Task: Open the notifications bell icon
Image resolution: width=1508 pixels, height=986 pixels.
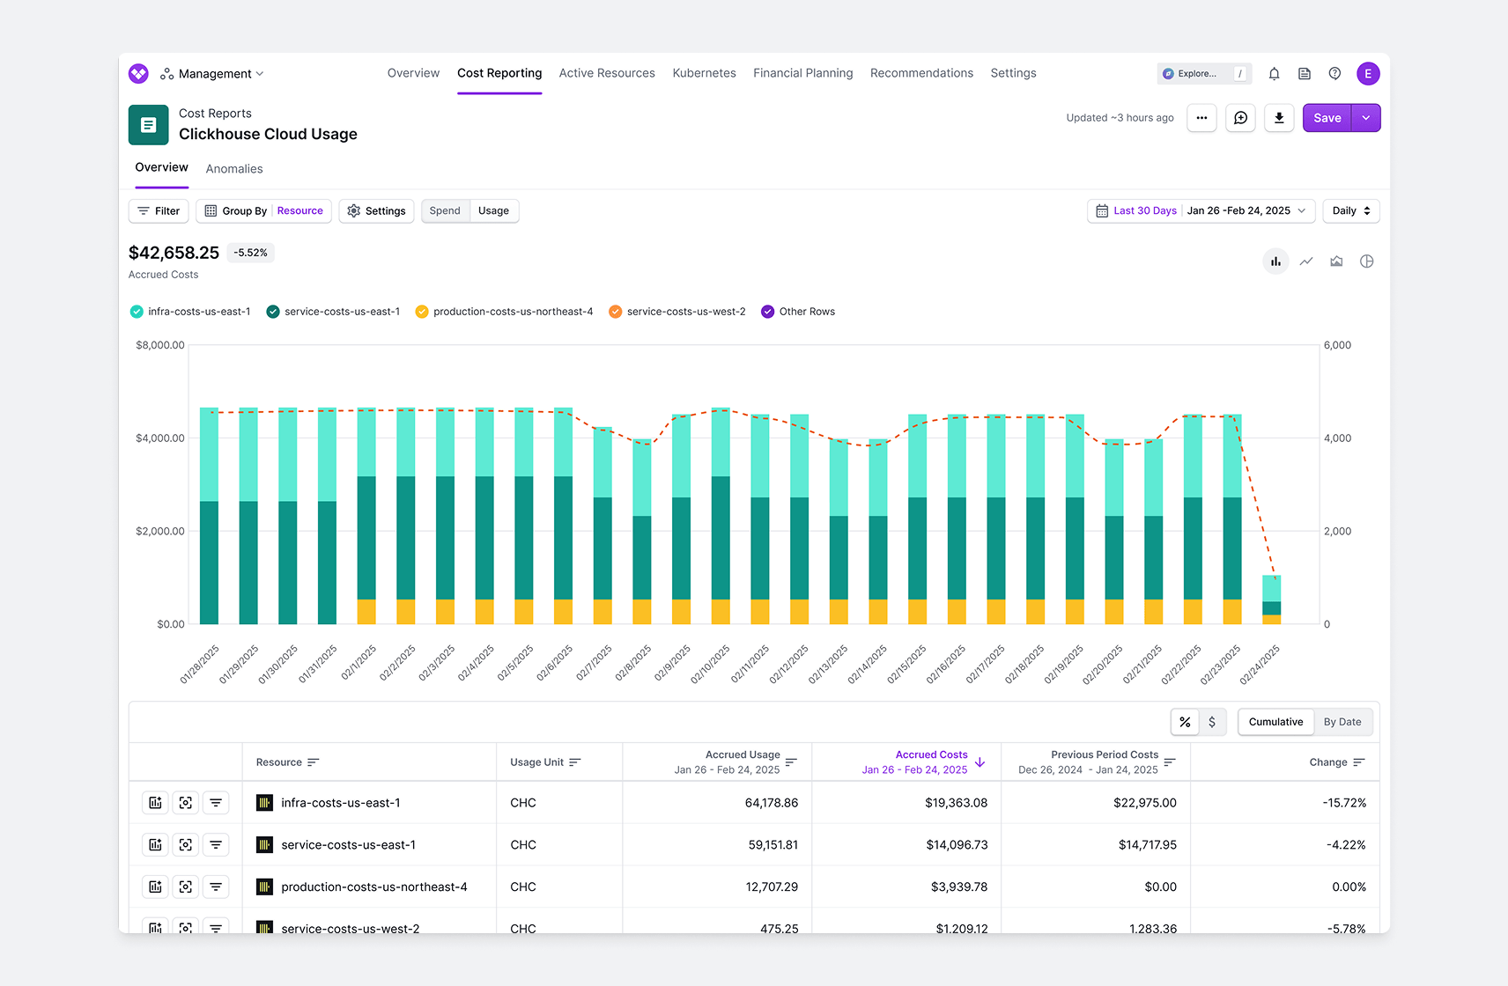Action: click(x=1274, y=74)
